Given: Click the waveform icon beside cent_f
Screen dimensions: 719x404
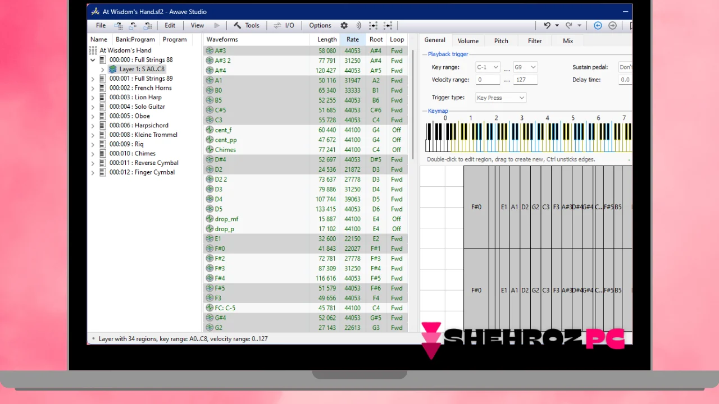Looking at the screenshot, I should [210, 130].
